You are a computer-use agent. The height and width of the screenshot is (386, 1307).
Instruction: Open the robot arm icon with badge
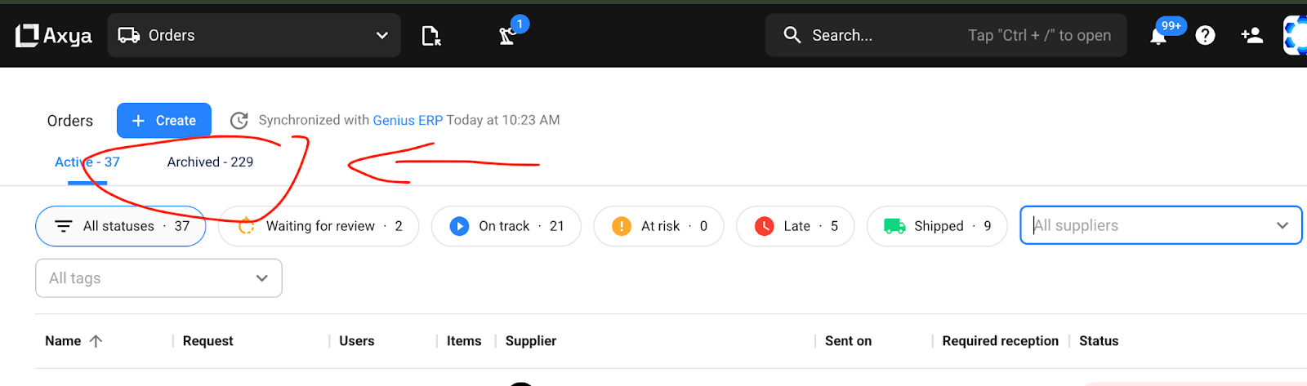pos(508,36)
